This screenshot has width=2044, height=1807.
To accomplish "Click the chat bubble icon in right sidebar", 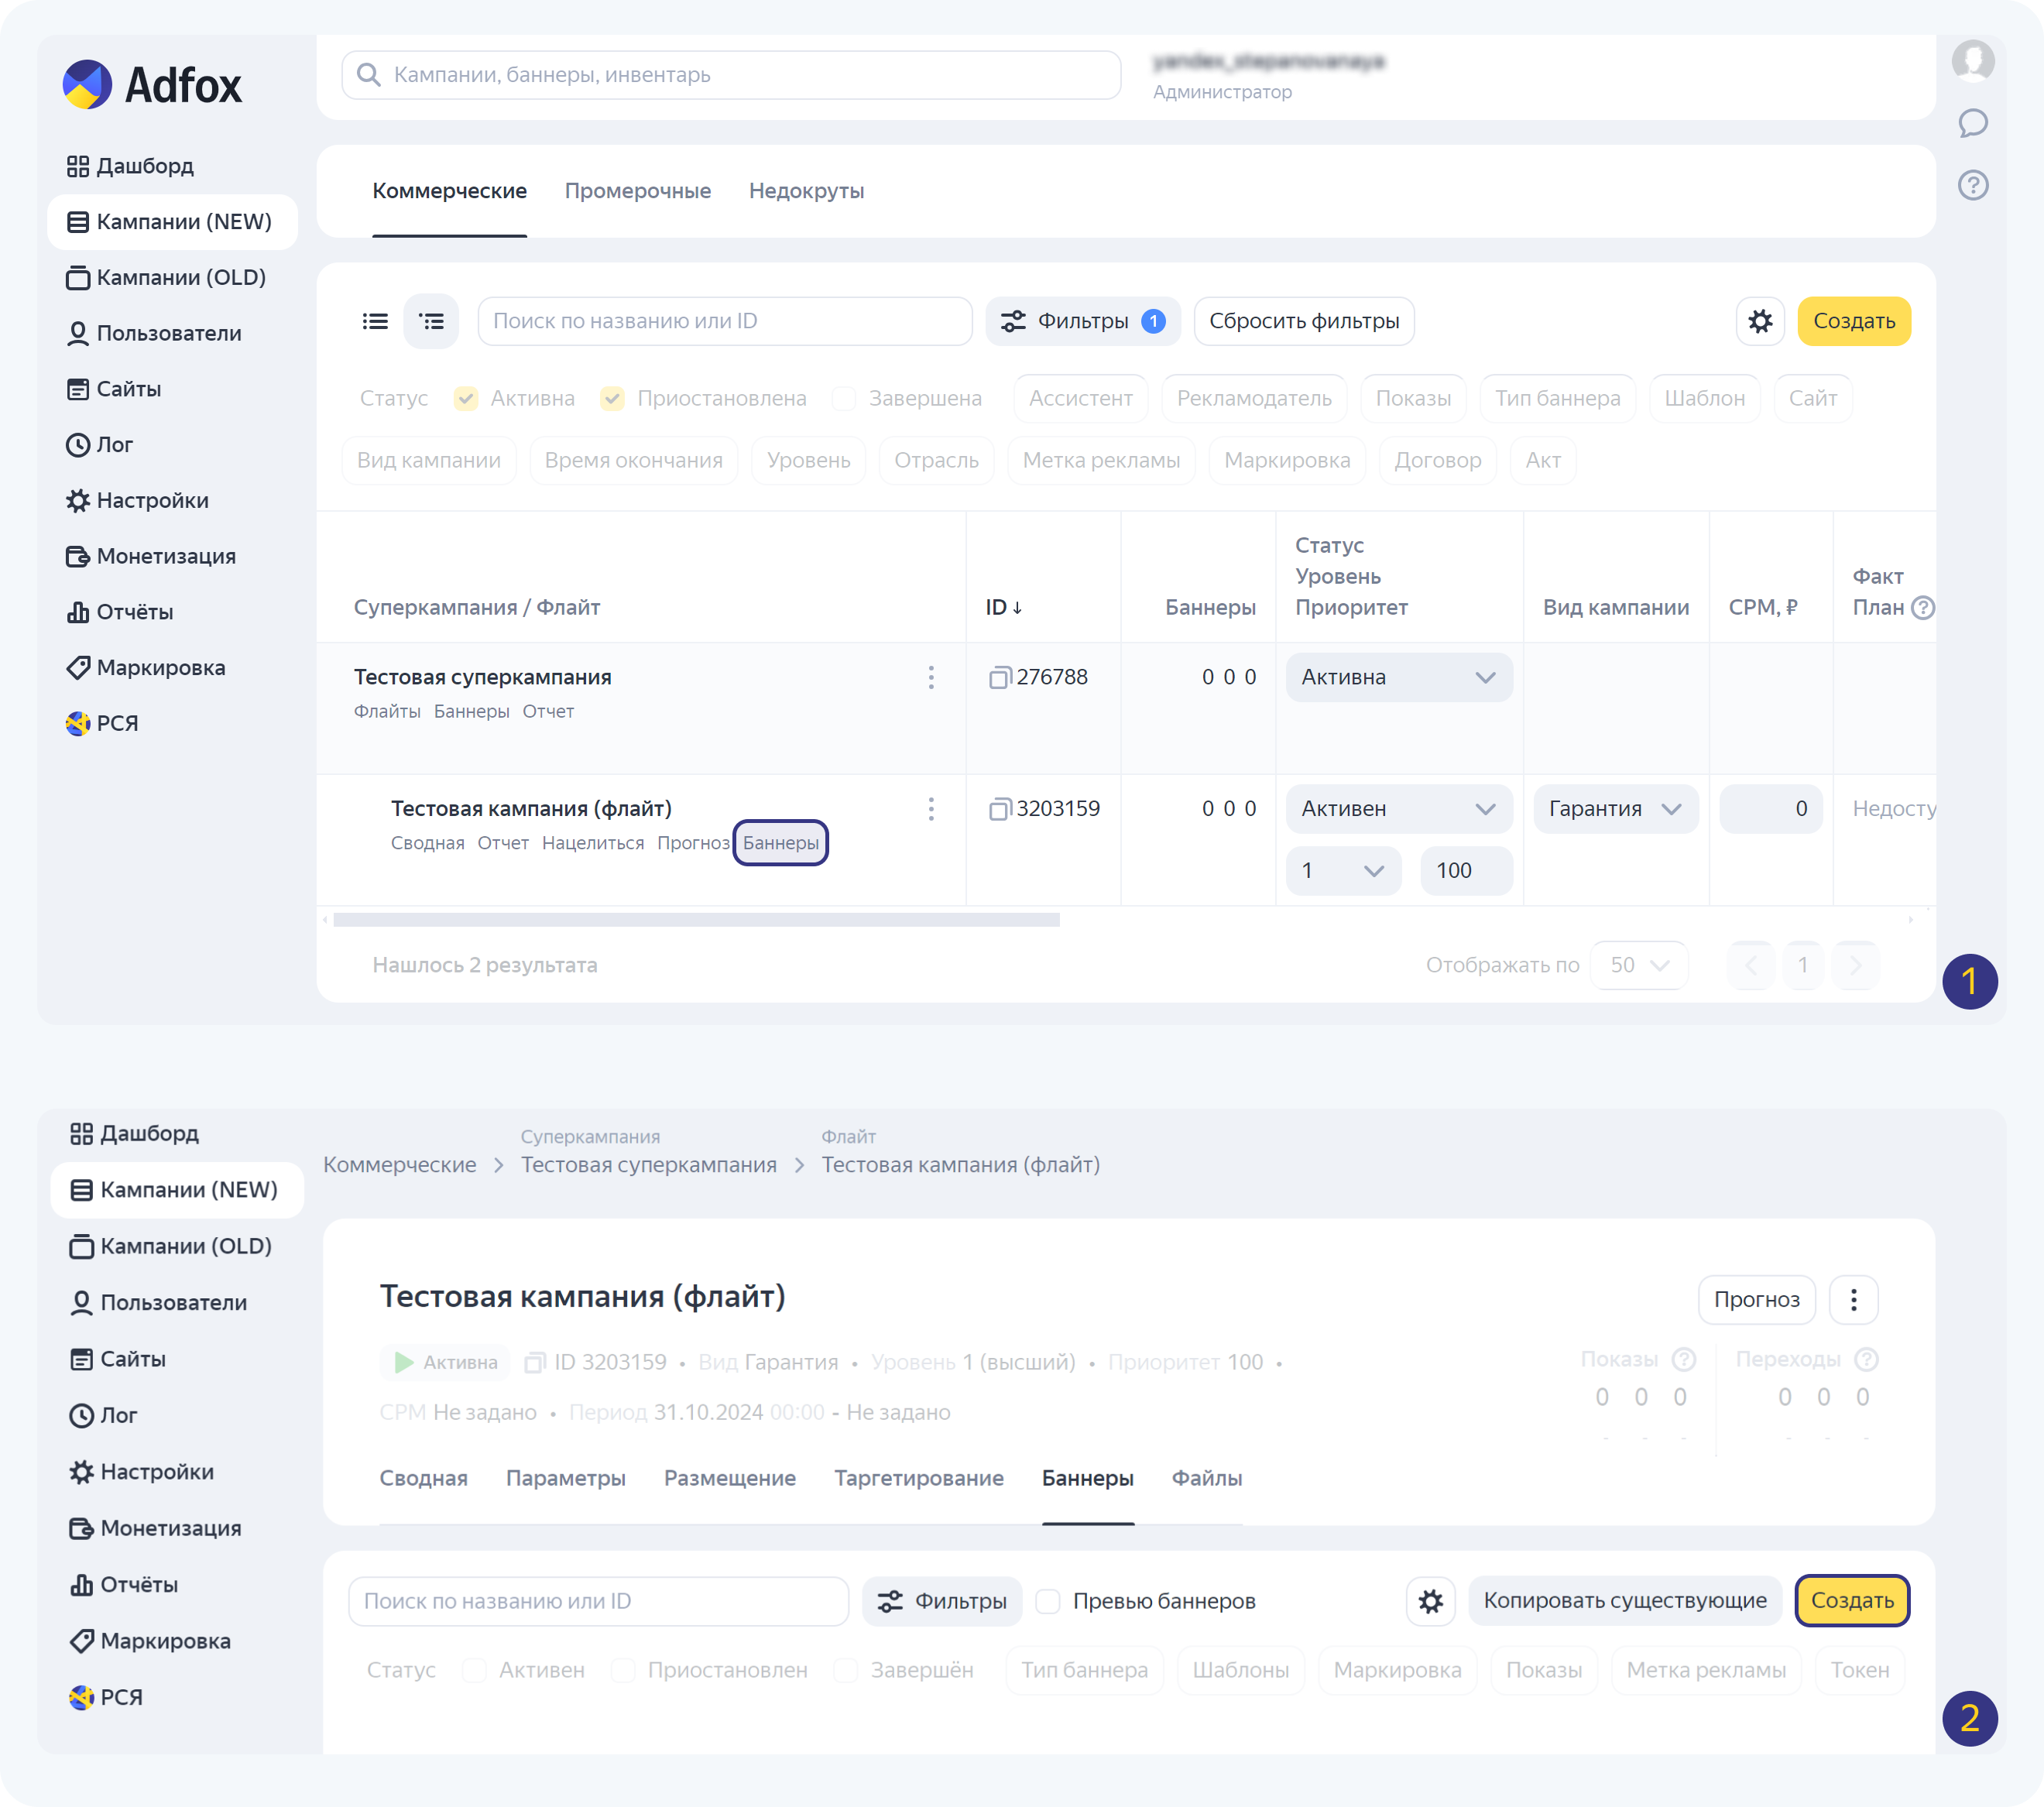I will [1972, 123].
